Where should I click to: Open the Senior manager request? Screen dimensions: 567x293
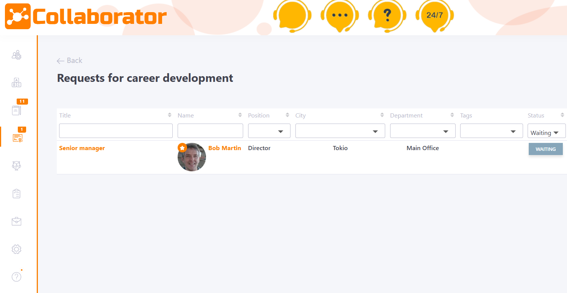click(82, 148)
